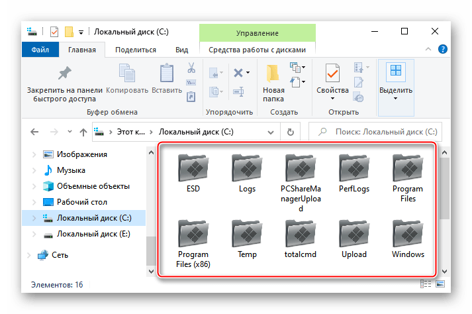The image size is (472, 314).
Task: Click the quick access Properties checkmark icon
Action: (x=54, y=32)
